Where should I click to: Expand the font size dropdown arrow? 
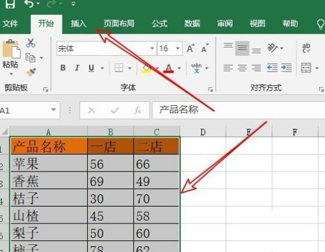pyautogui.click(x=178, y=48)
